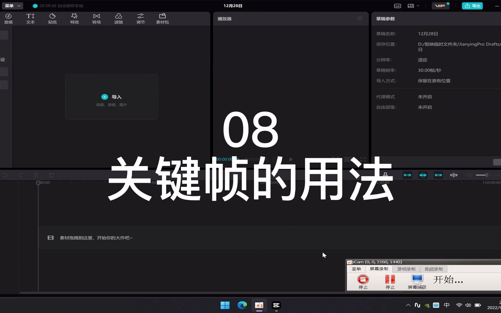This screenshot has height=313, width=501.
Task: Select the 滤镜 (Filters) icon
Action: pyautogui.click(x=118, y=18)
